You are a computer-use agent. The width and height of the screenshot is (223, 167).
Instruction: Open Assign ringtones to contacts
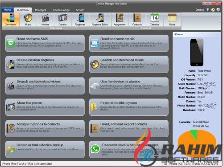45,128
